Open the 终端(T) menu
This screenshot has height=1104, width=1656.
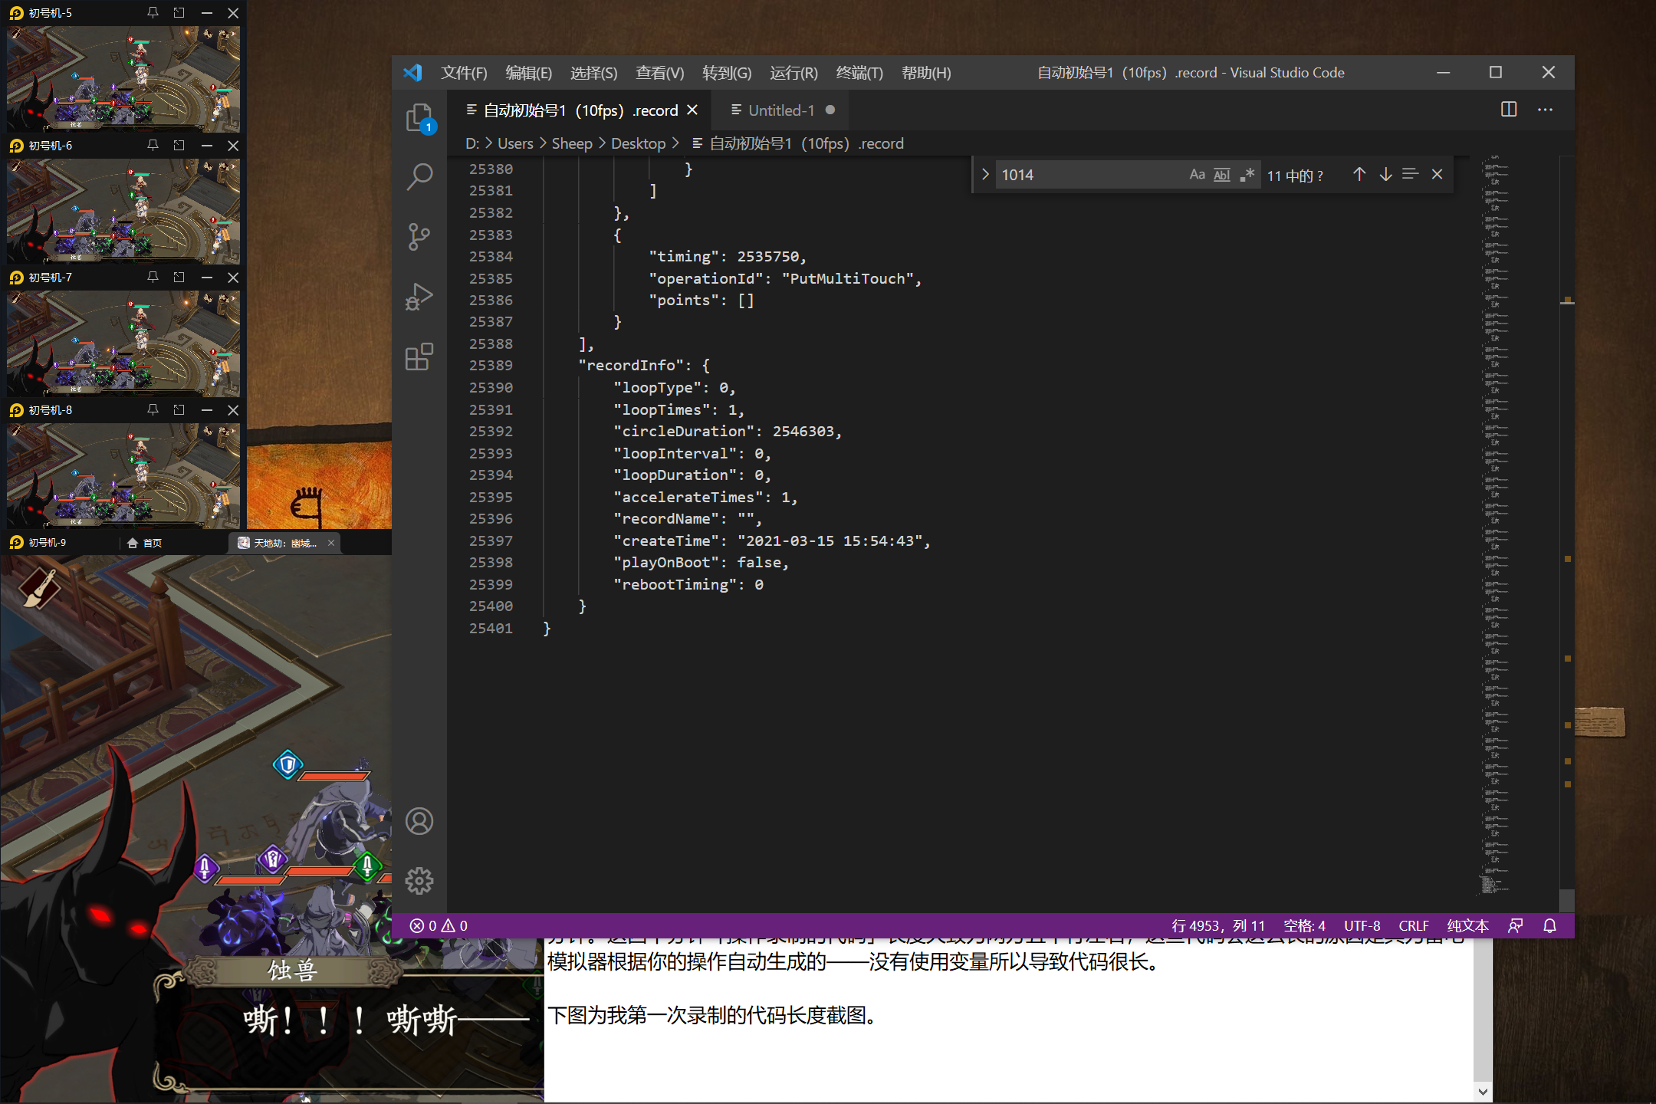(859, 73)
